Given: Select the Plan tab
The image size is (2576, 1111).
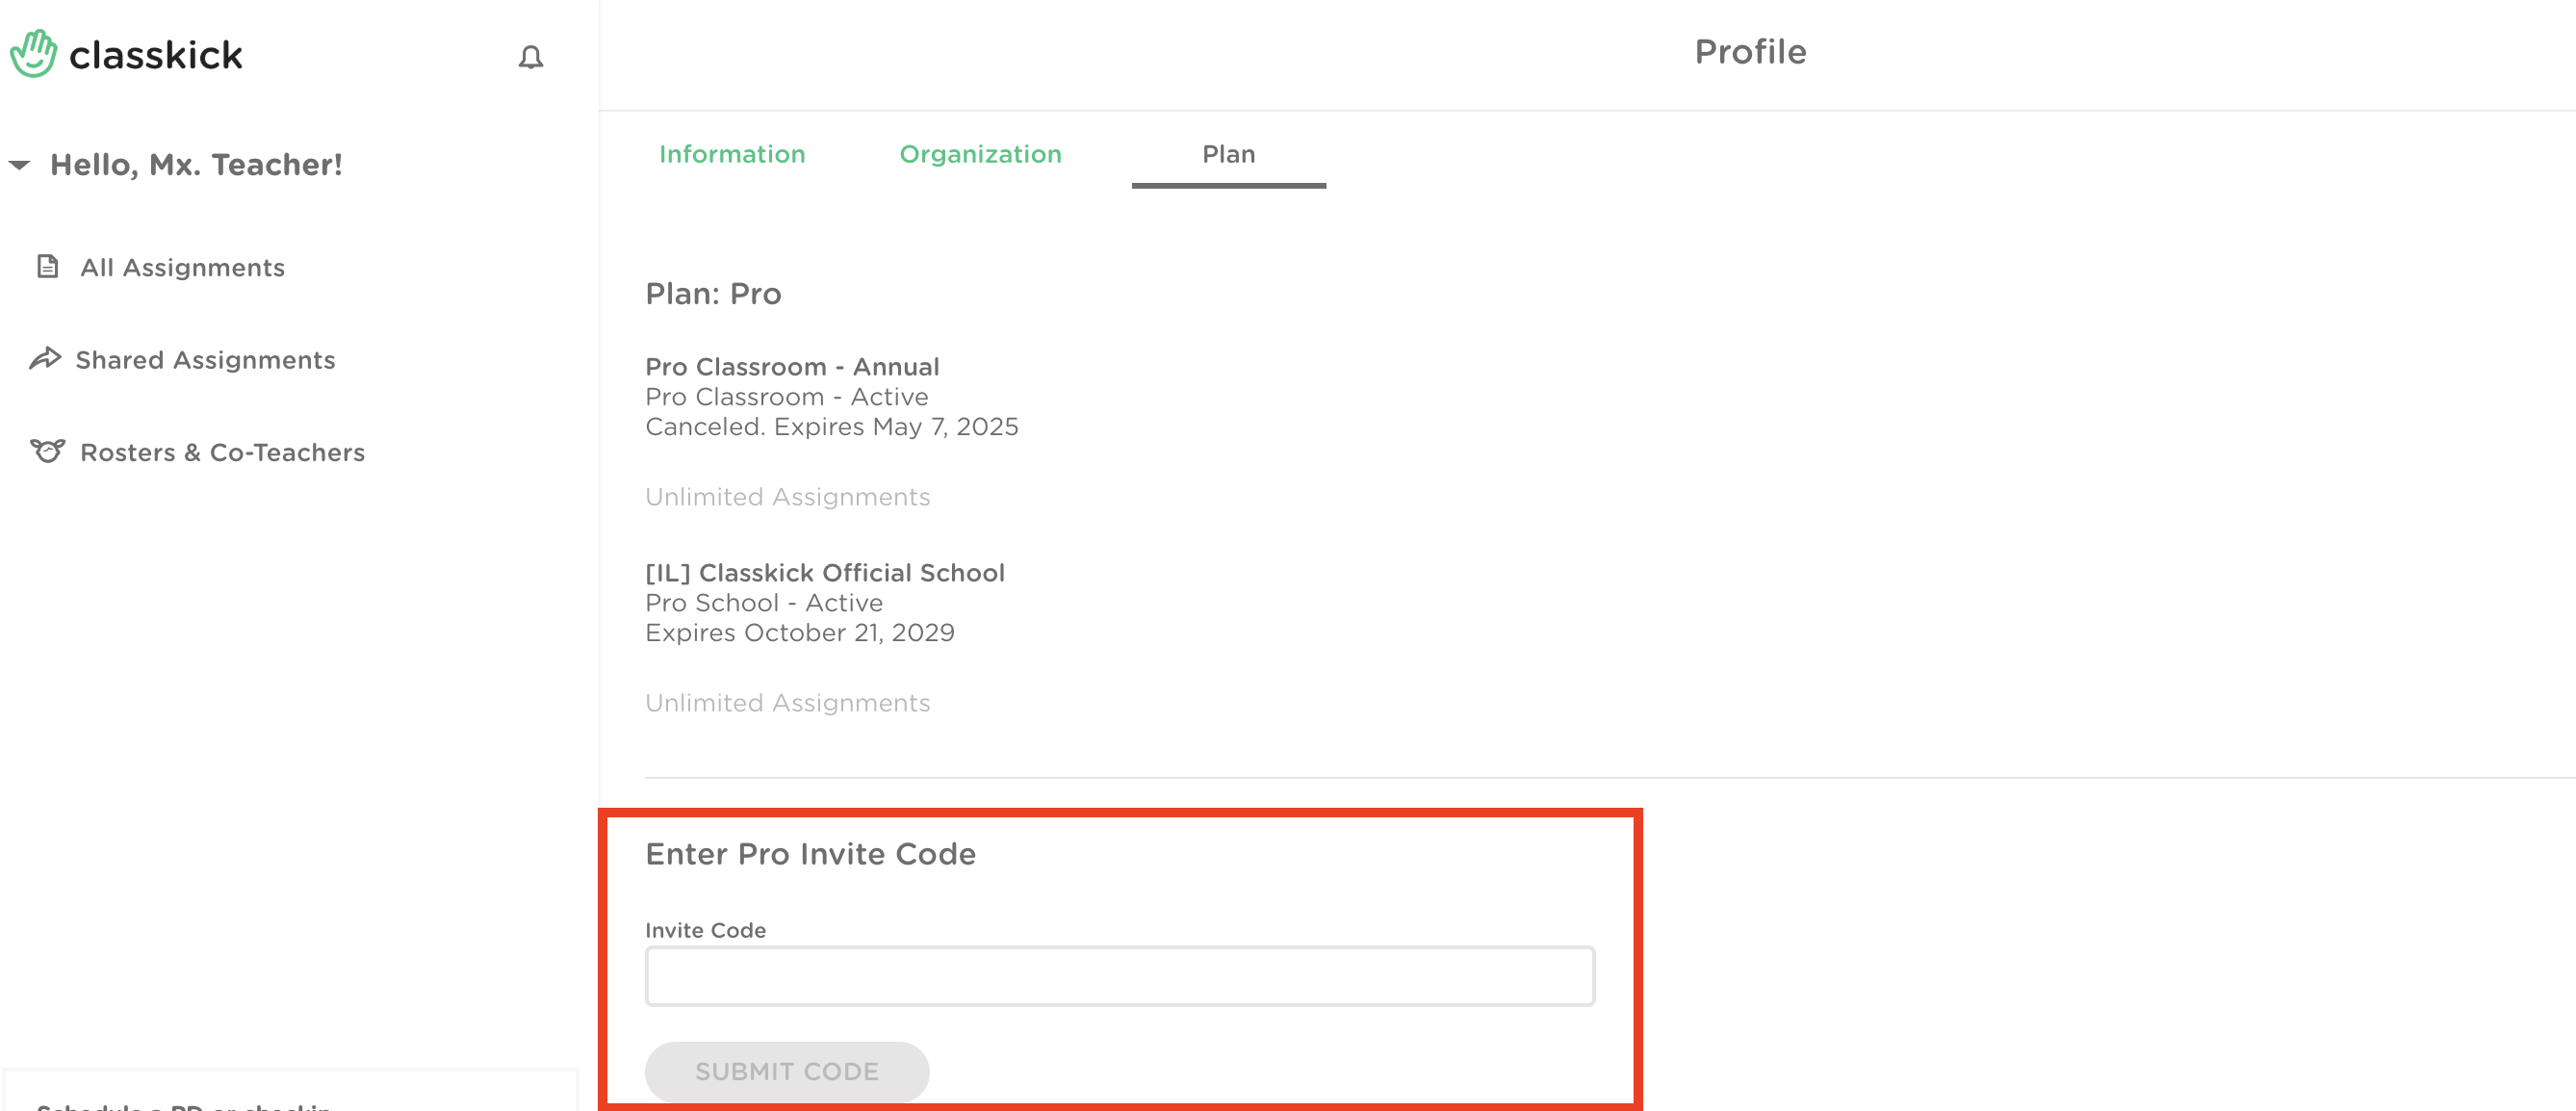Looking at the screenshot, I should point(1227,154).
